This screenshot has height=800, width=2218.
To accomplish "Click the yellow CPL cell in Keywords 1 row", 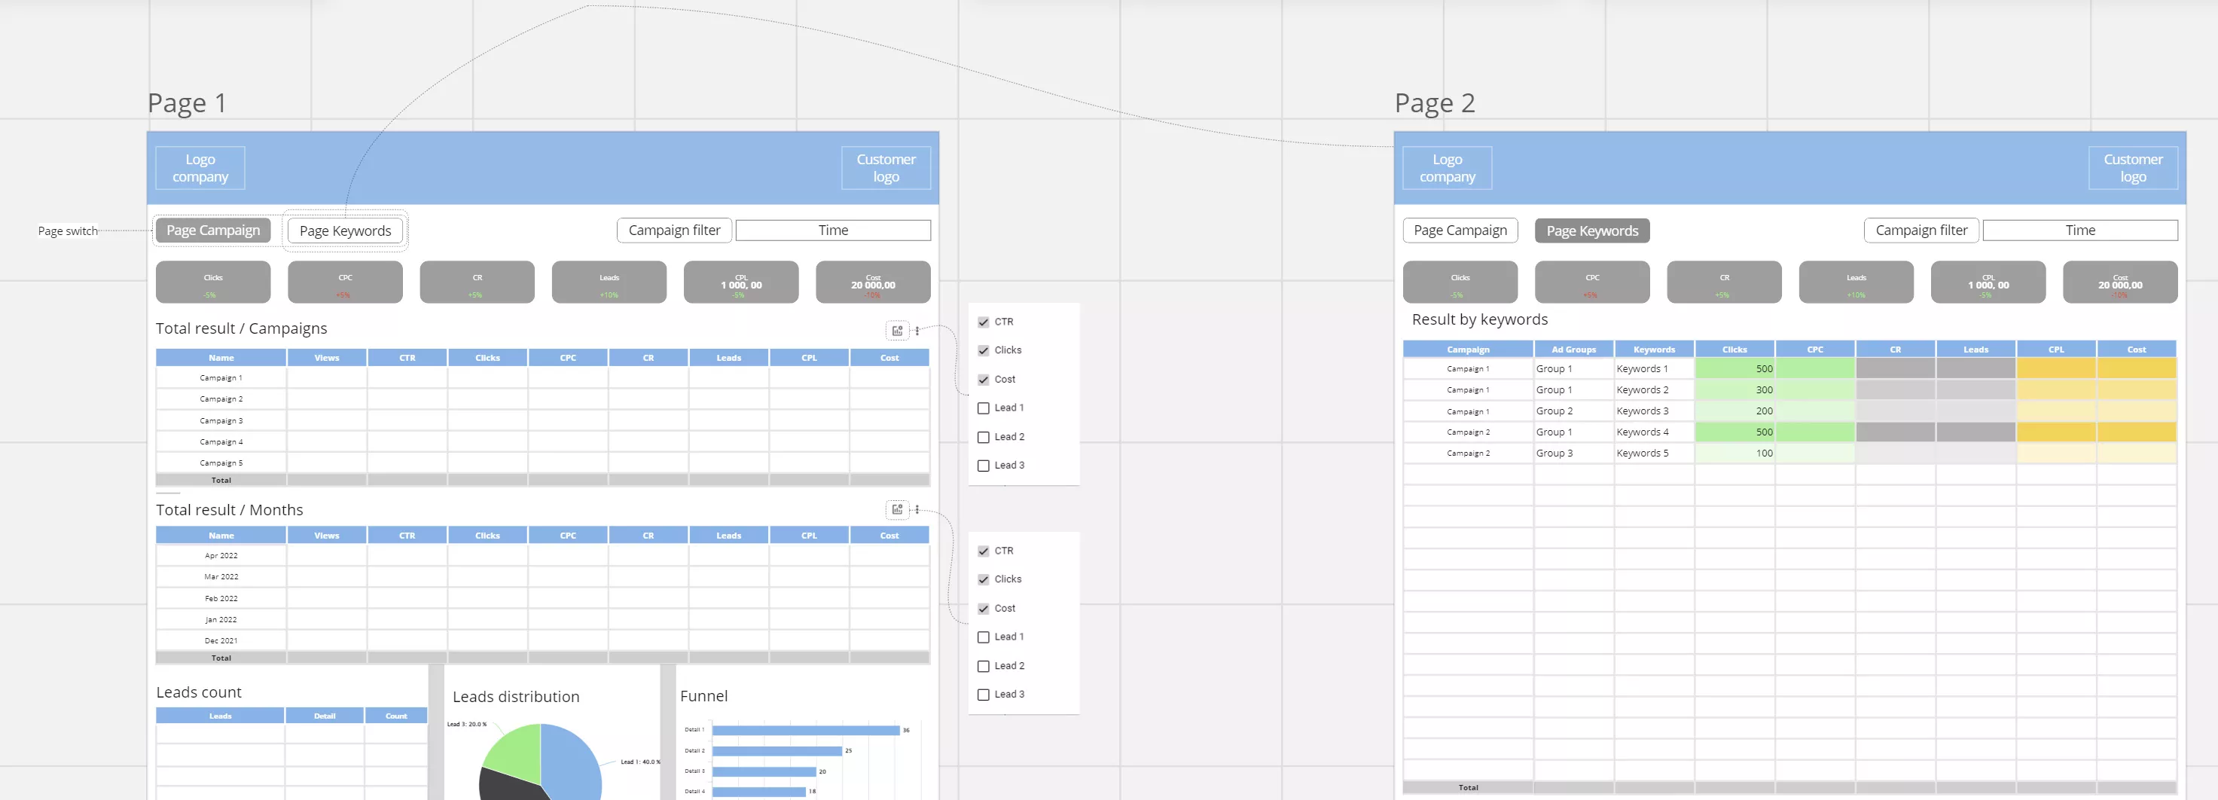I will tap(2056, 368).
